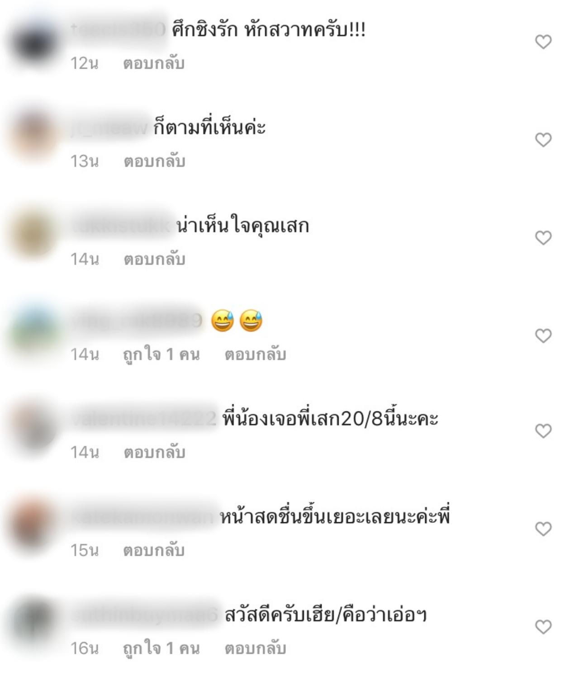Reply to the 'พี่น้องเจอพี่เสก20/8นี้นะคะ' comment
This screenshot has height=676, width=579.
coord(154,452)
